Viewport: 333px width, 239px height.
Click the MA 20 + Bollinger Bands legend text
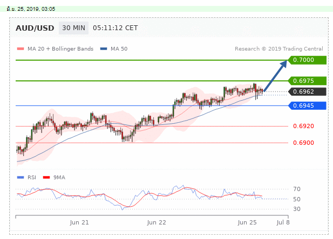[60, 49]
